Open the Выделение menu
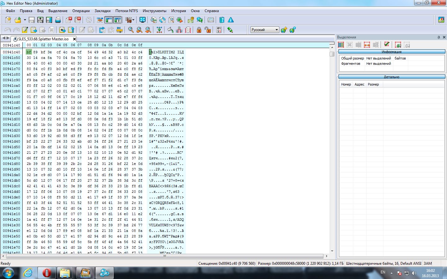Screen dimensions: 447x279 [58, 11]
